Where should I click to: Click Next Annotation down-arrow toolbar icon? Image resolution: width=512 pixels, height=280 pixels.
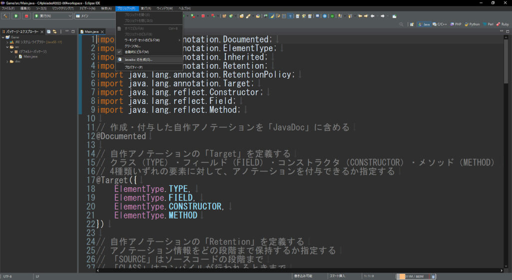pyautogui.click(x=340, y=16)
